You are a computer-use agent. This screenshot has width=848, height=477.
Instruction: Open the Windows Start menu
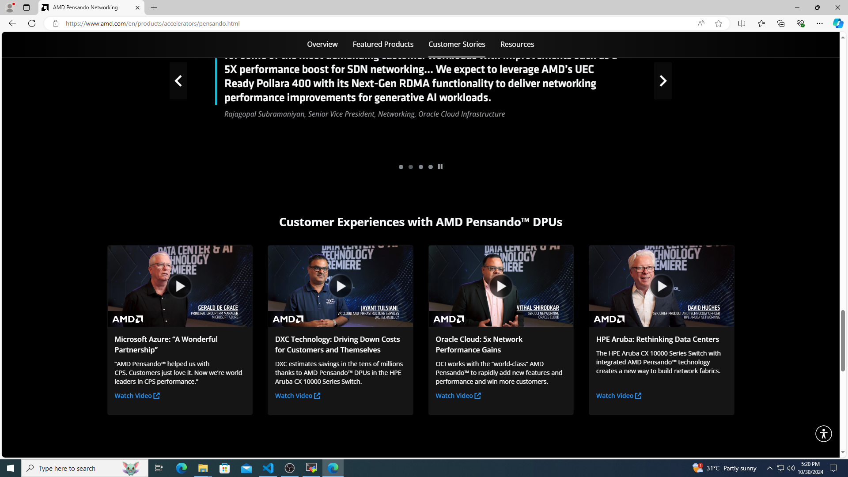click(x=11, y=468)
